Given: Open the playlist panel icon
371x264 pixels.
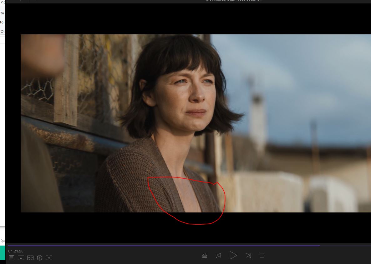Looking at the screenshot, I should [12, 258].
